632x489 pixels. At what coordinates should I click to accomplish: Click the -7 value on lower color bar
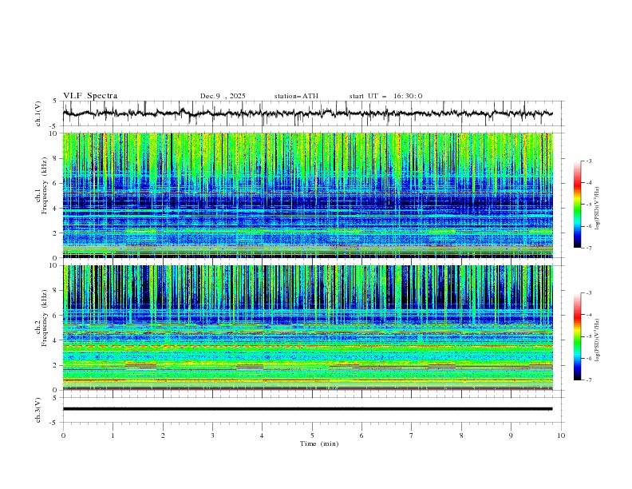tap(588, 380)
